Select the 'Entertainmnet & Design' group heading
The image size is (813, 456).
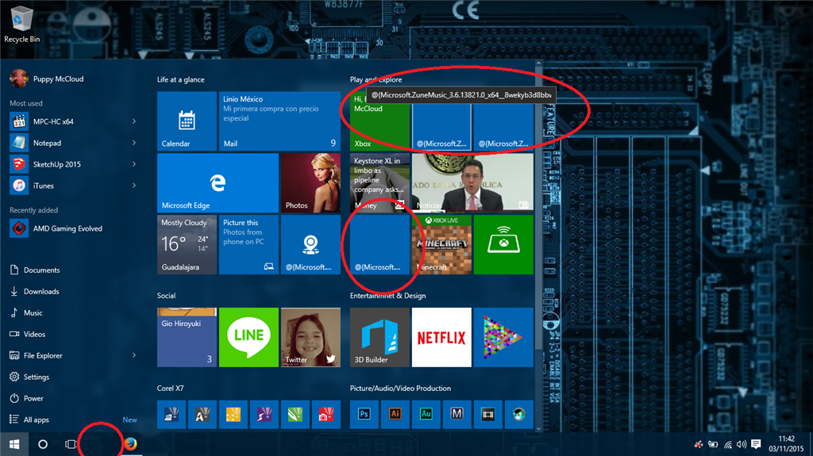pos(387,295)
